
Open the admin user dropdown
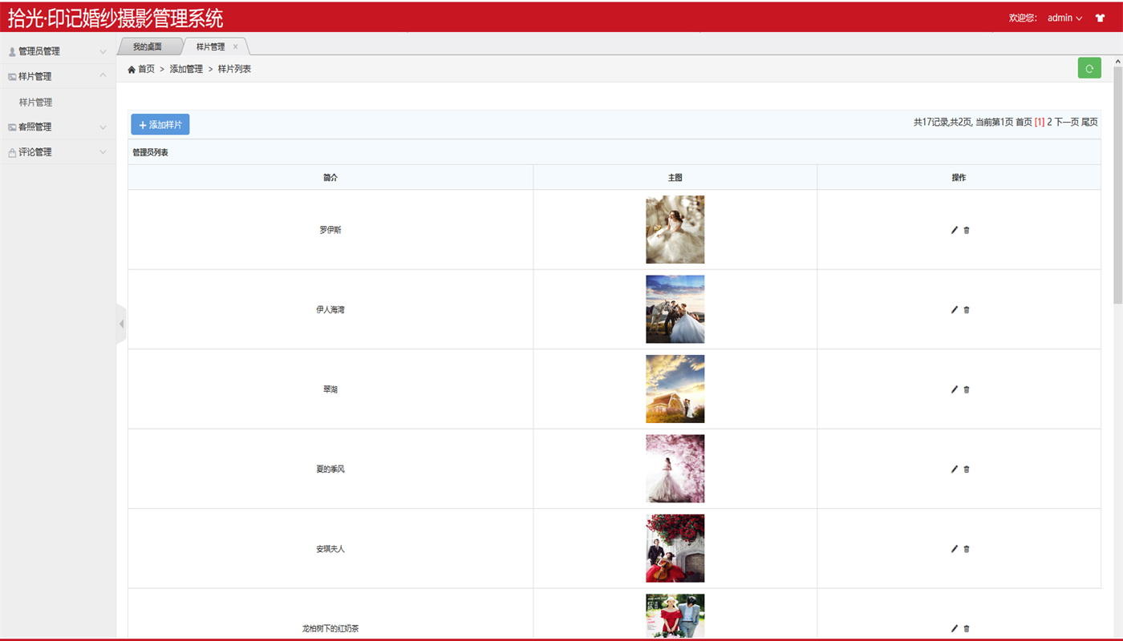(x=1064, y=18)
